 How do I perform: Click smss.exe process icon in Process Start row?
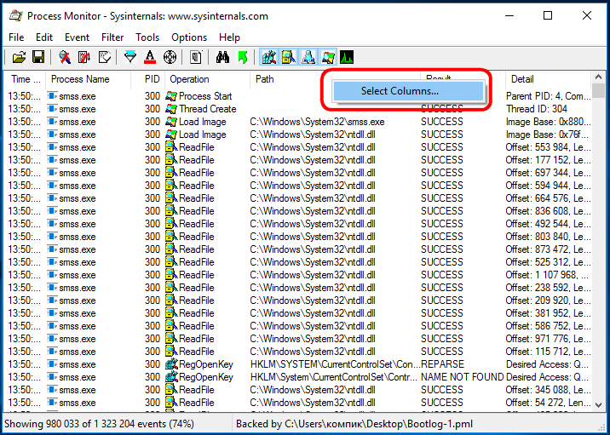click(52, 96)
